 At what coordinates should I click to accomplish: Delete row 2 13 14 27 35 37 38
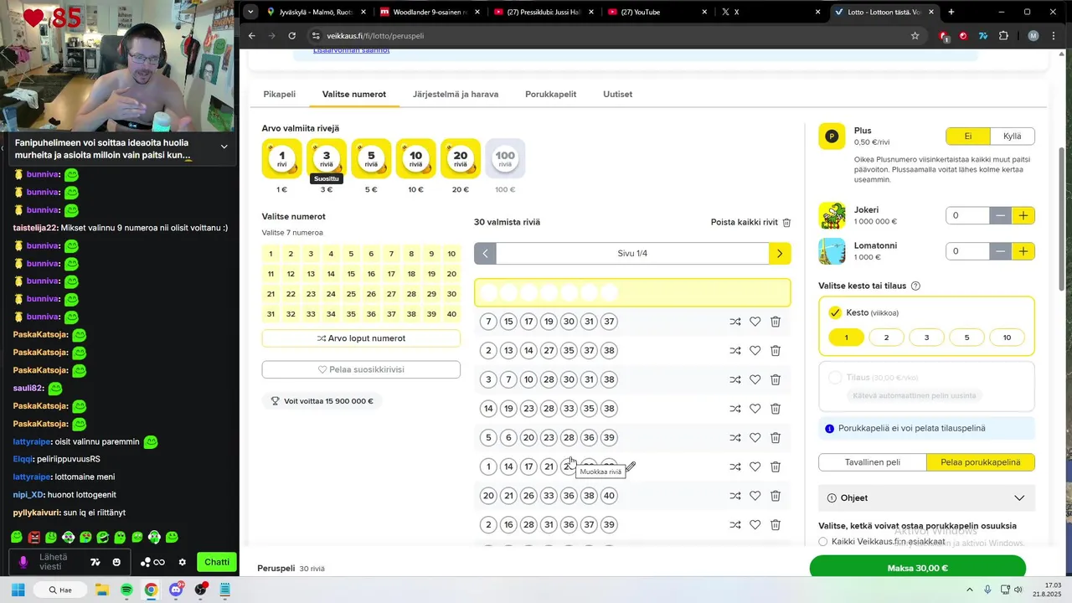click(776, 351)
